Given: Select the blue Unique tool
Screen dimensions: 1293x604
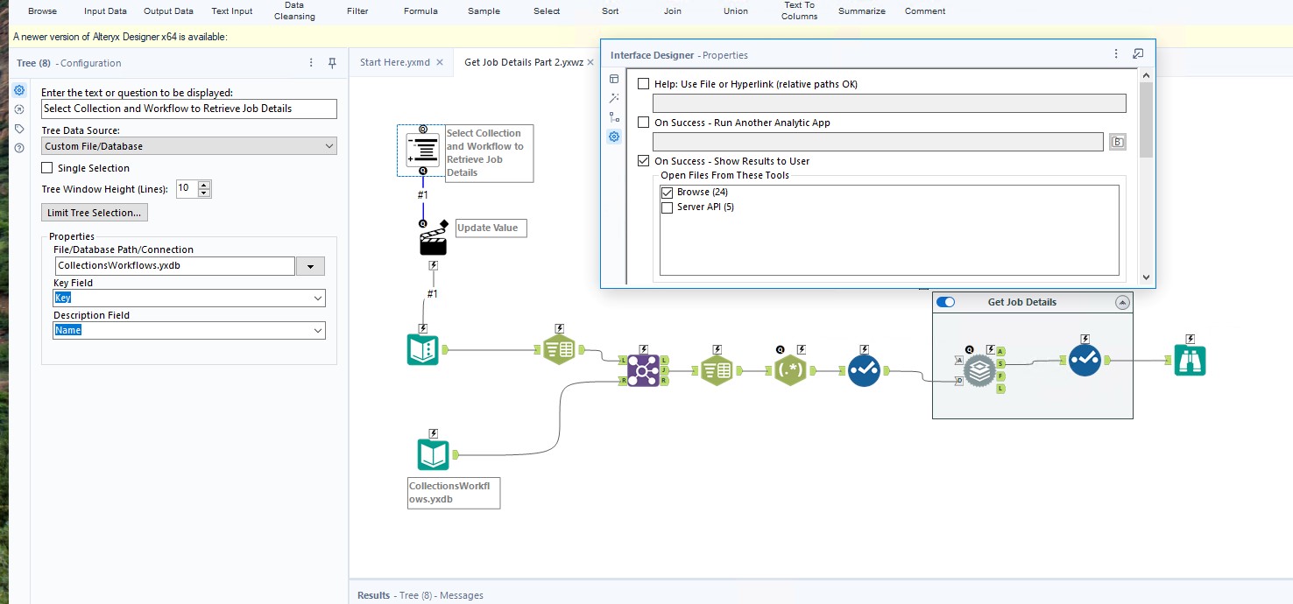Looking at the screenshot, I should point(864,369).
